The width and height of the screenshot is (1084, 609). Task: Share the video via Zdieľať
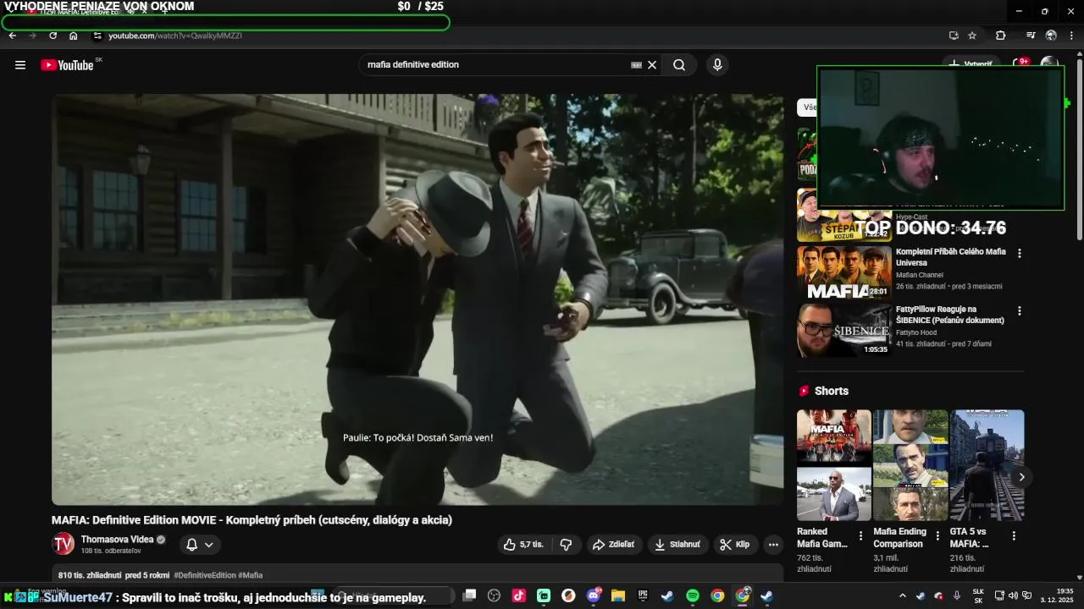(613, 545)
